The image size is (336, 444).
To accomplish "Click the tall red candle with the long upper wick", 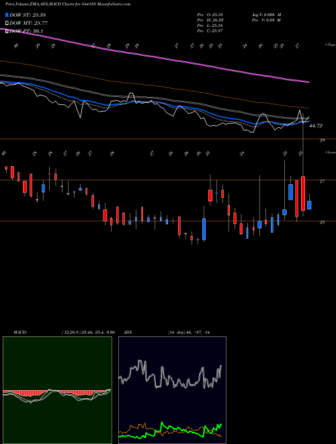I will [303, 193].
